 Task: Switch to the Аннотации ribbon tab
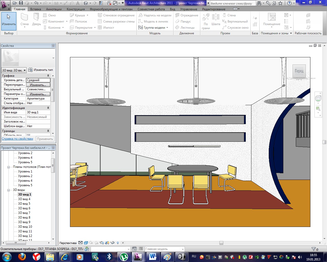tap(54, 9)
